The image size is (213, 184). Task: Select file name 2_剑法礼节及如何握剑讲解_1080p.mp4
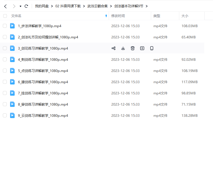pyautogui.click(x=48, y=37)
